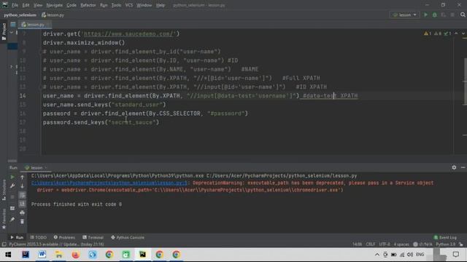Click the Run with Coverage toolbar icon
Screen dimensions: 467x262
point(444,15)
